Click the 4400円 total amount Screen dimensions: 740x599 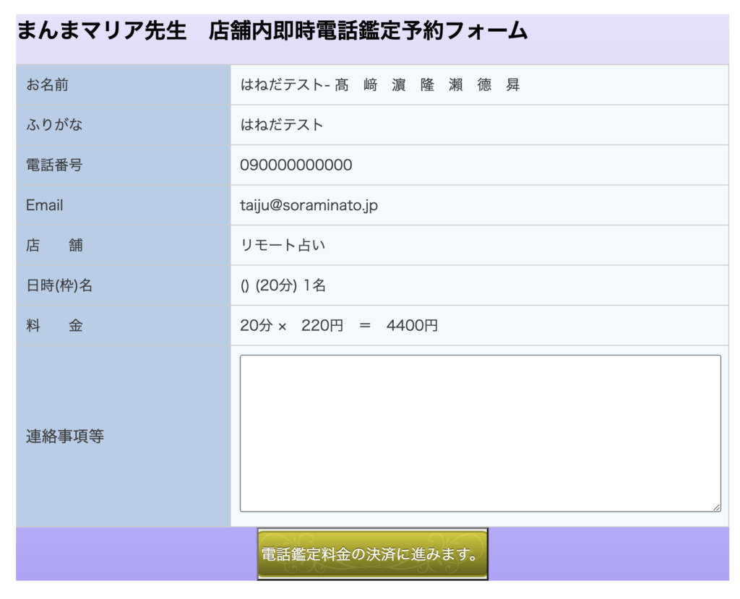click(x=412, y=326)
